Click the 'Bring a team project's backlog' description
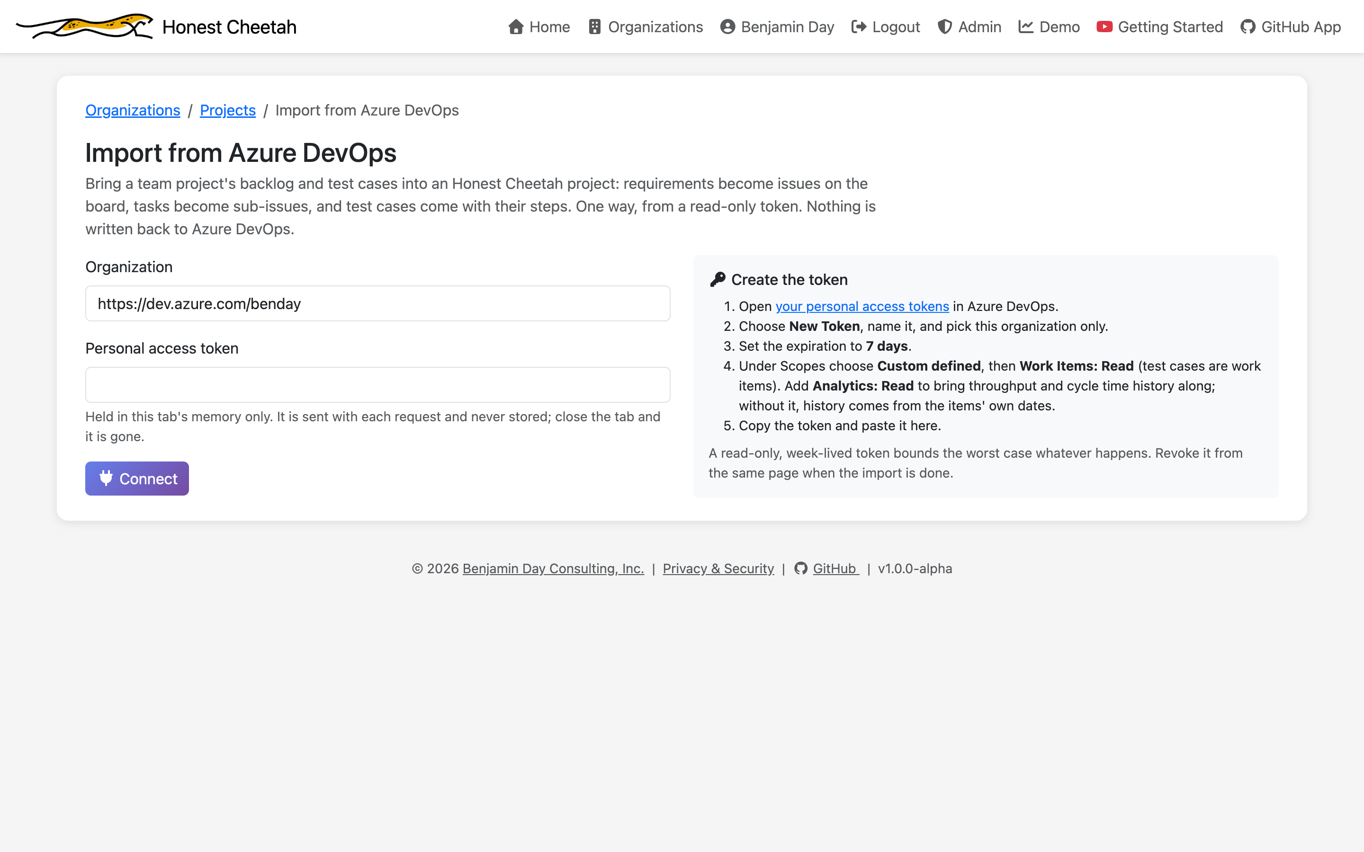This screenshot has width=1364, height=852. 481,206
